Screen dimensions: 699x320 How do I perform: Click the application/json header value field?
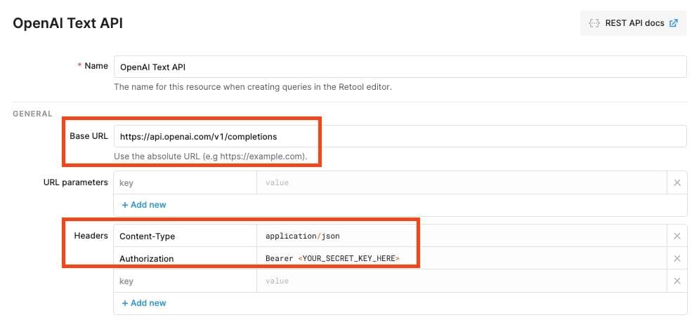[461, 236]
